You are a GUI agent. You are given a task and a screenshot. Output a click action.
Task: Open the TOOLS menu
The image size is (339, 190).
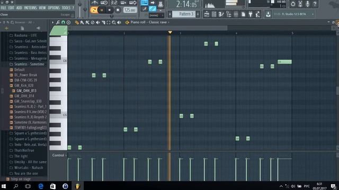[x=66, y=8]
